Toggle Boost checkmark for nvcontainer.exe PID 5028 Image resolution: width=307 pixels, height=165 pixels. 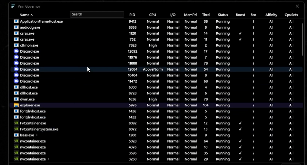tap(240, 141)
